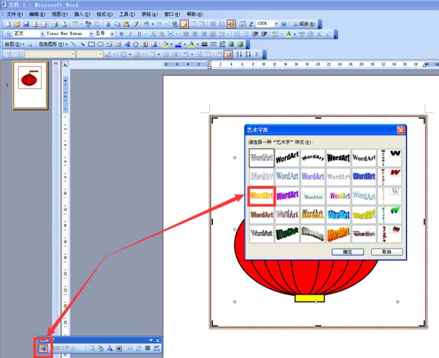Click WordArt Character Spacing AV icon
The image size is (439, 358).
click(156, 348)
